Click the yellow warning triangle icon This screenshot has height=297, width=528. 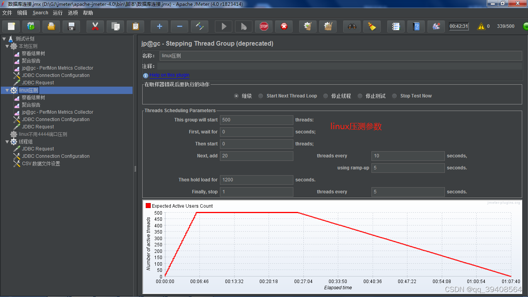[x=481, y=26]
